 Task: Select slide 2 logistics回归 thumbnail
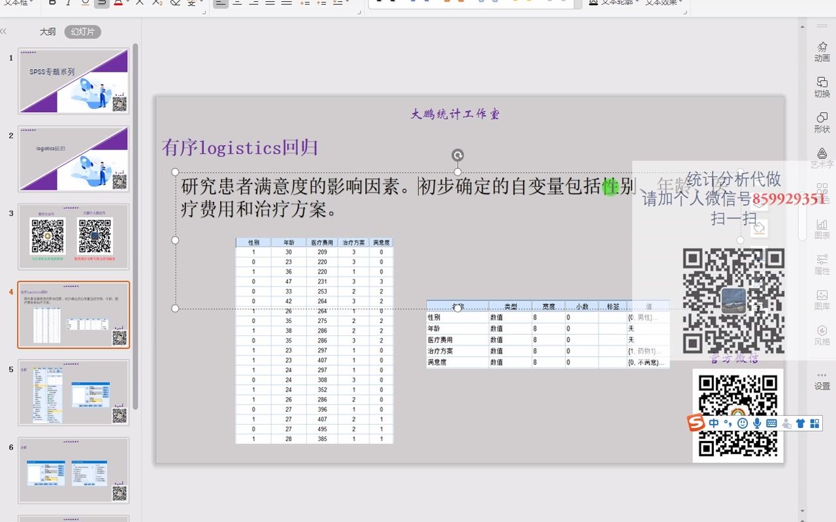(73, 159)
